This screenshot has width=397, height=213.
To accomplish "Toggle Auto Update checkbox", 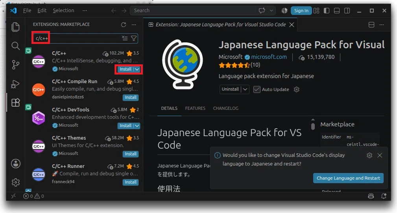I will point(257,89).
